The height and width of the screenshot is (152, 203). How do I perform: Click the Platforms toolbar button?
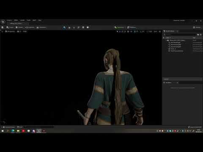(x=132, y=27)
